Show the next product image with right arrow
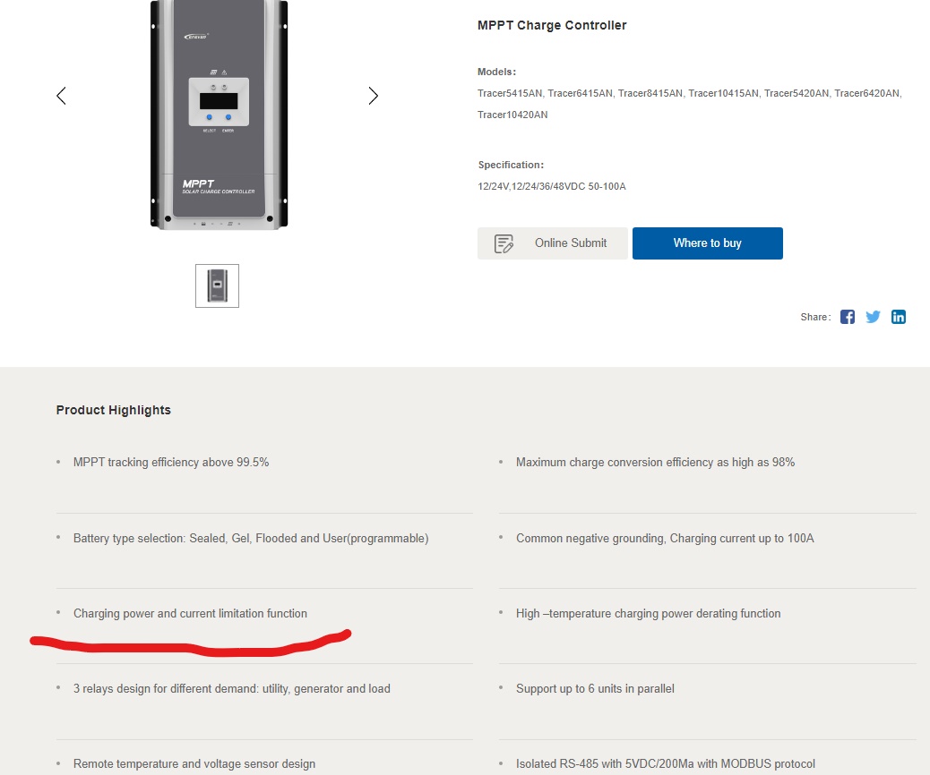930x775 pixels. tap(373, 96)
